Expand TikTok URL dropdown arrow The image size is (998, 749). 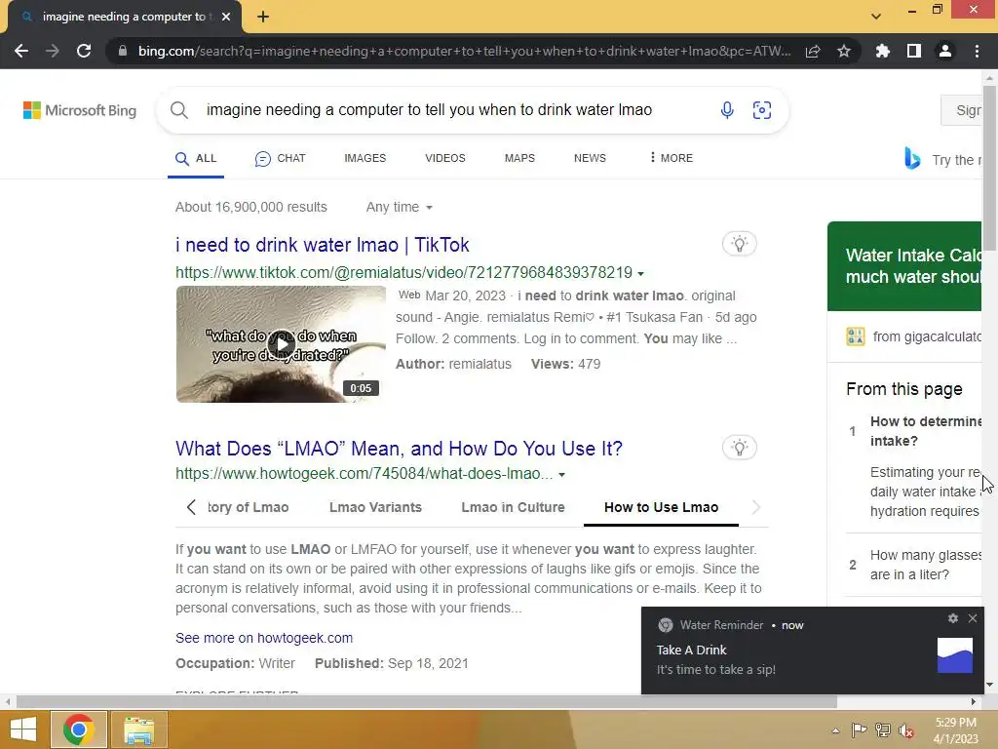[641, 273]
